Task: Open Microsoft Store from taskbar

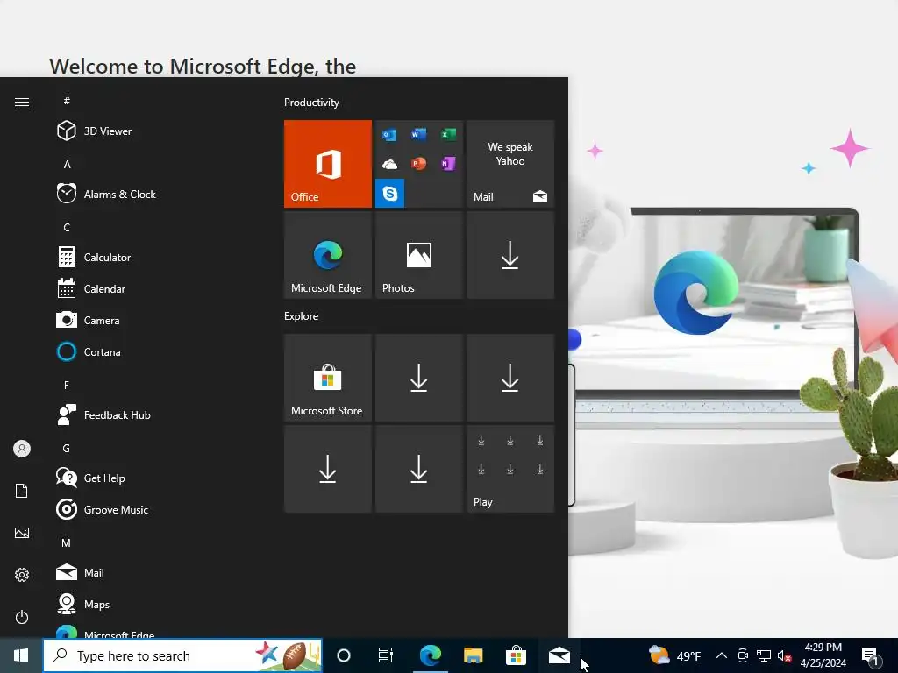Action: point(516,655)
